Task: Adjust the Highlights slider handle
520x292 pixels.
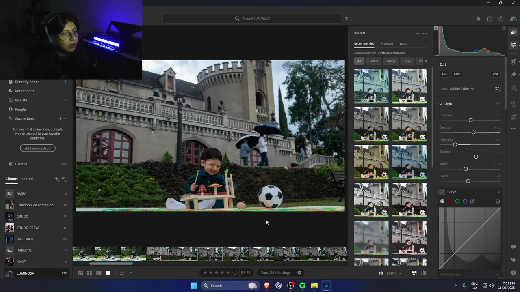Action: (x=455, y=145)
